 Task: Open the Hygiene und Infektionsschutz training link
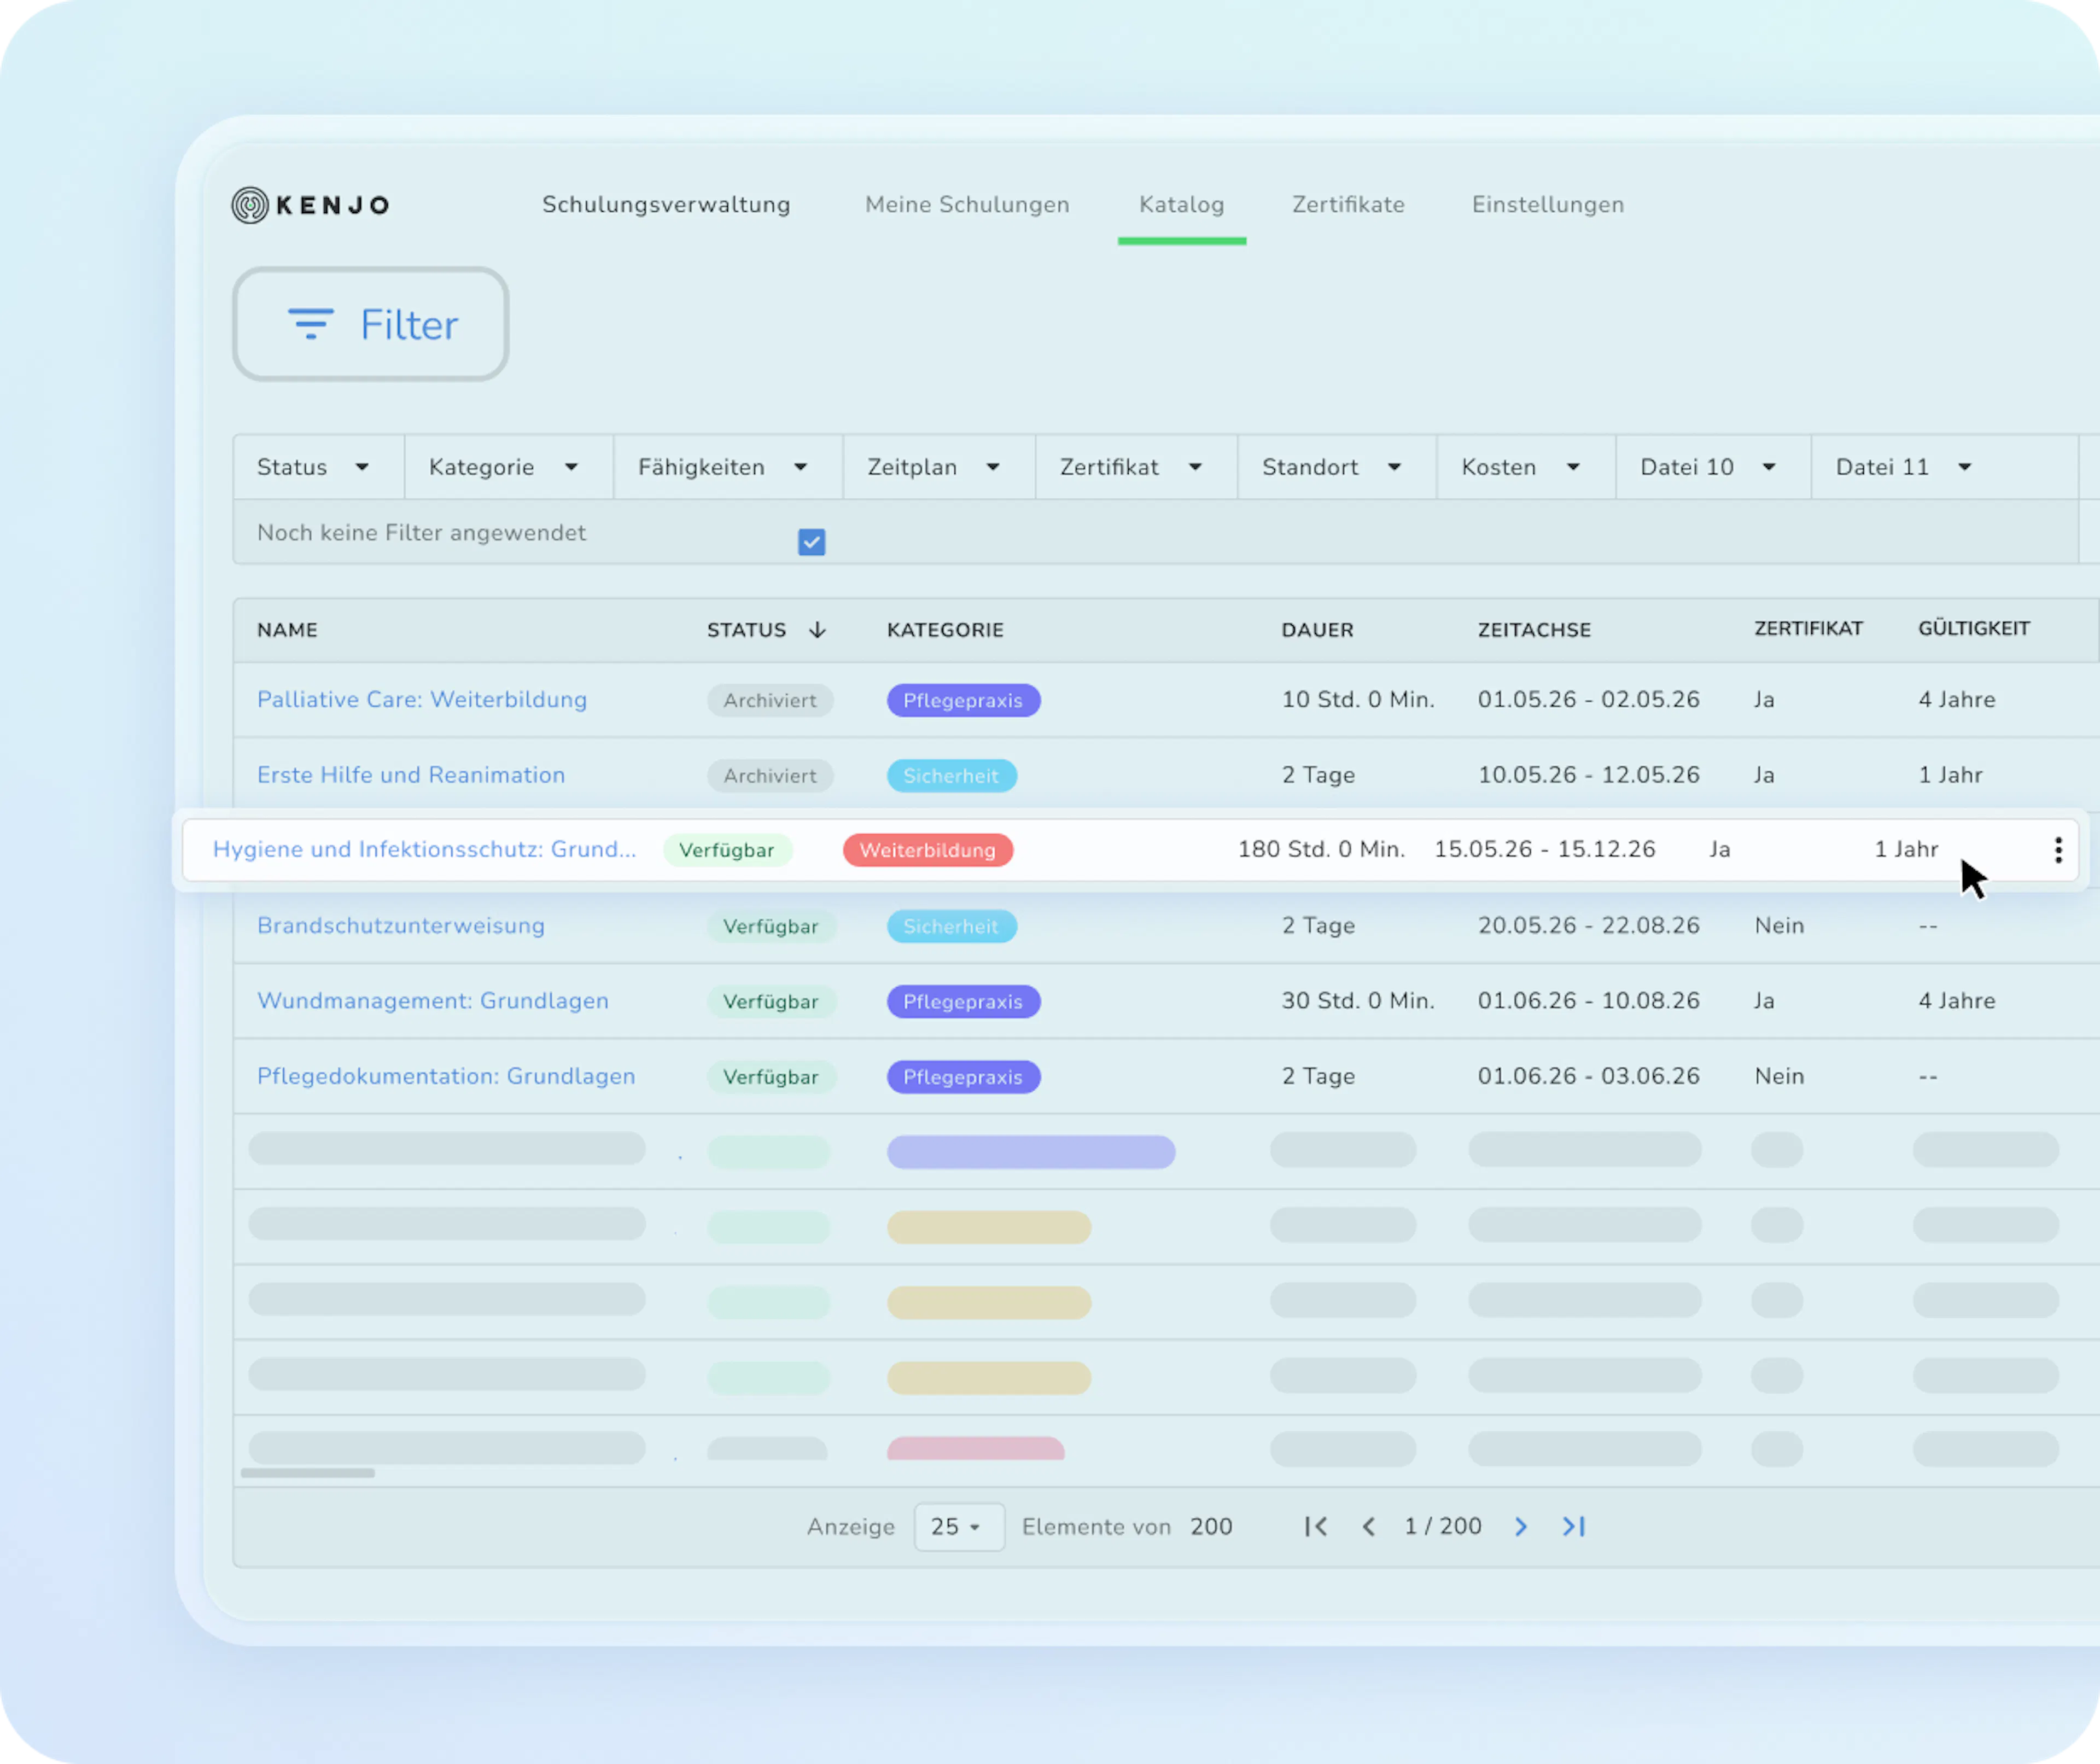pyautogui.click(x=425, y=850)
